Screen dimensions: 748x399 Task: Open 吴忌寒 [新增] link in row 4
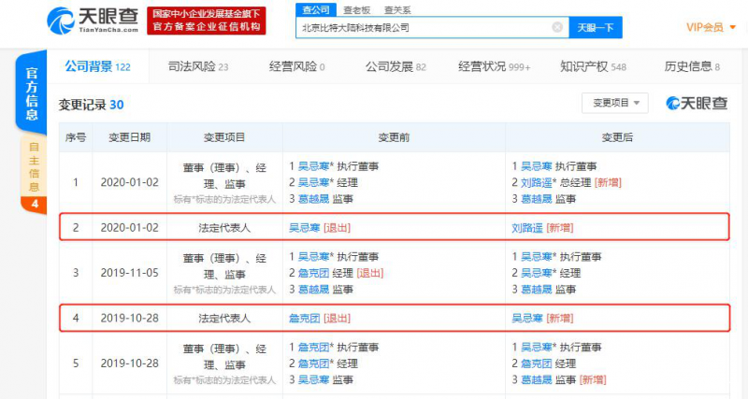click(527, 318)
